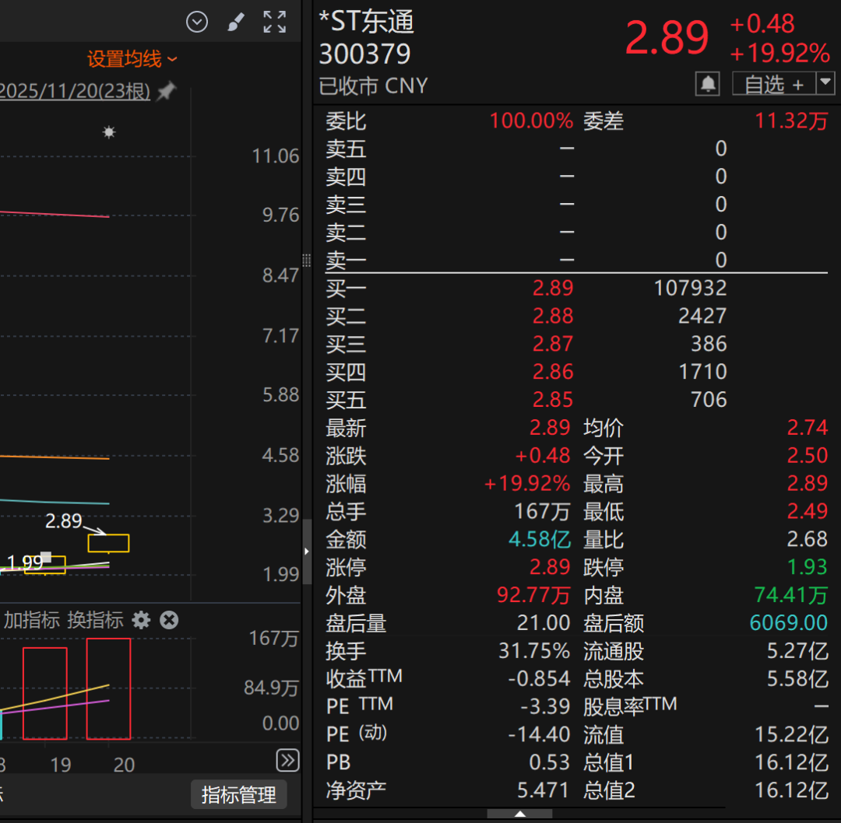This screenshot has width=841, height=823.
Task: Click 买五 bid price 2.85
Action: pyautogui.click(x=552, y=400)
